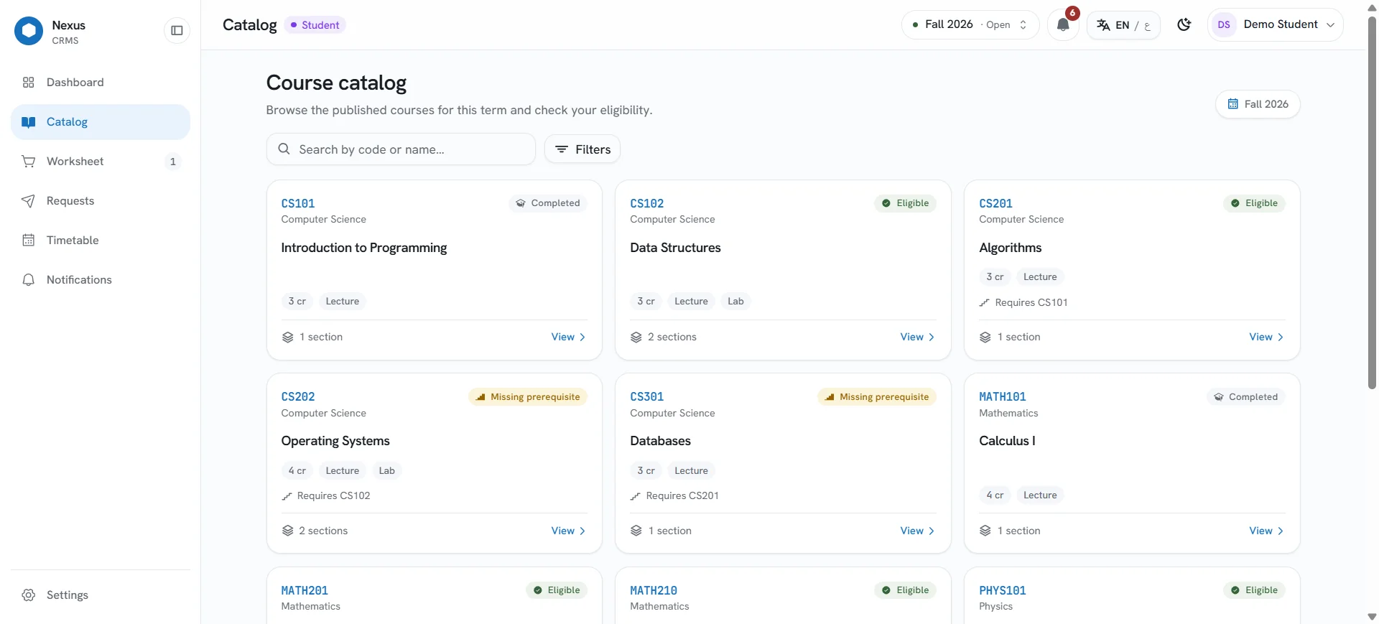Click the Eligible badge on CS201

(x=1254, y=203)
